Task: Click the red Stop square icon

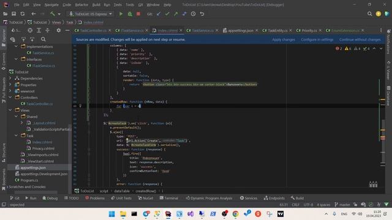Action: (138, 14)
